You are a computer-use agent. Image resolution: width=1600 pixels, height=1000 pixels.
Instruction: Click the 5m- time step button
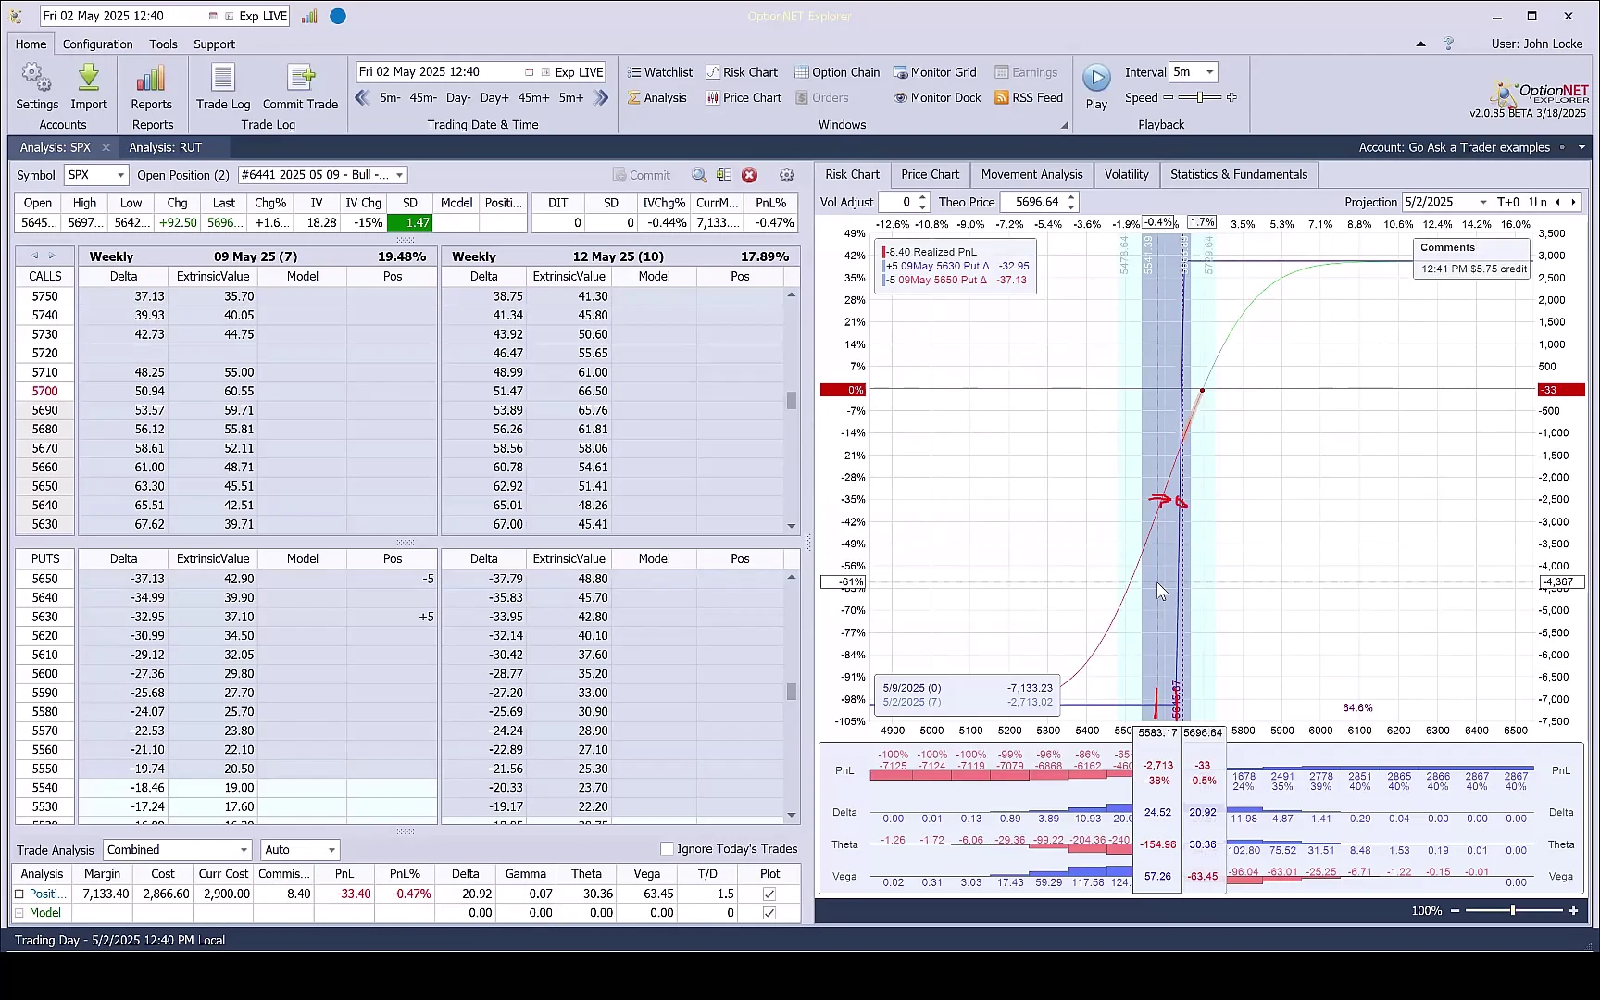click(390, 97)
